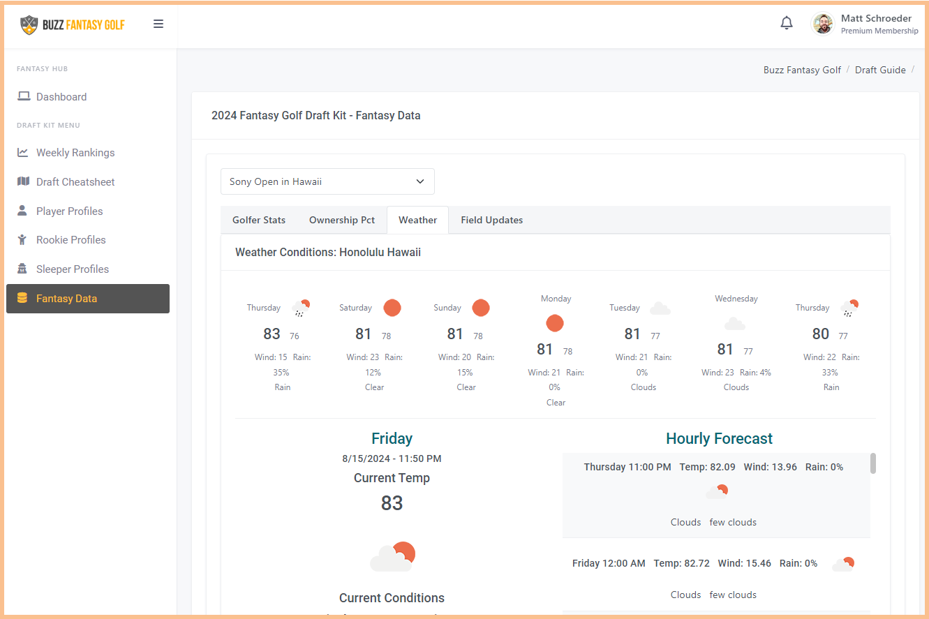Image resolution: width=929 pixels, height=619 pixels.
Task: Click the Thursday 11:00 PM forecast row text
Action: coord(713,467)
